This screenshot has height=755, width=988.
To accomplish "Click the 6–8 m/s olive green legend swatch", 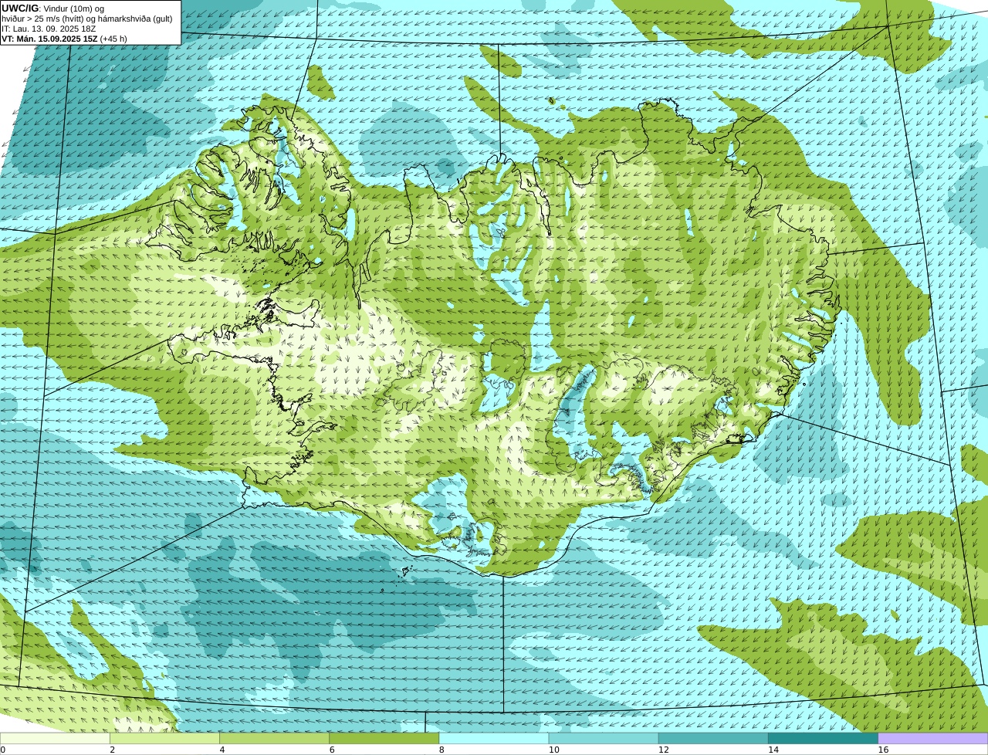I will click(x=384, y=738).
